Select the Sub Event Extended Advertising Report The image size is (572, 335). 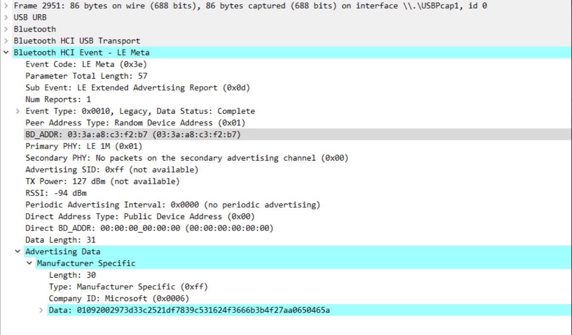[x=138, y=88]
